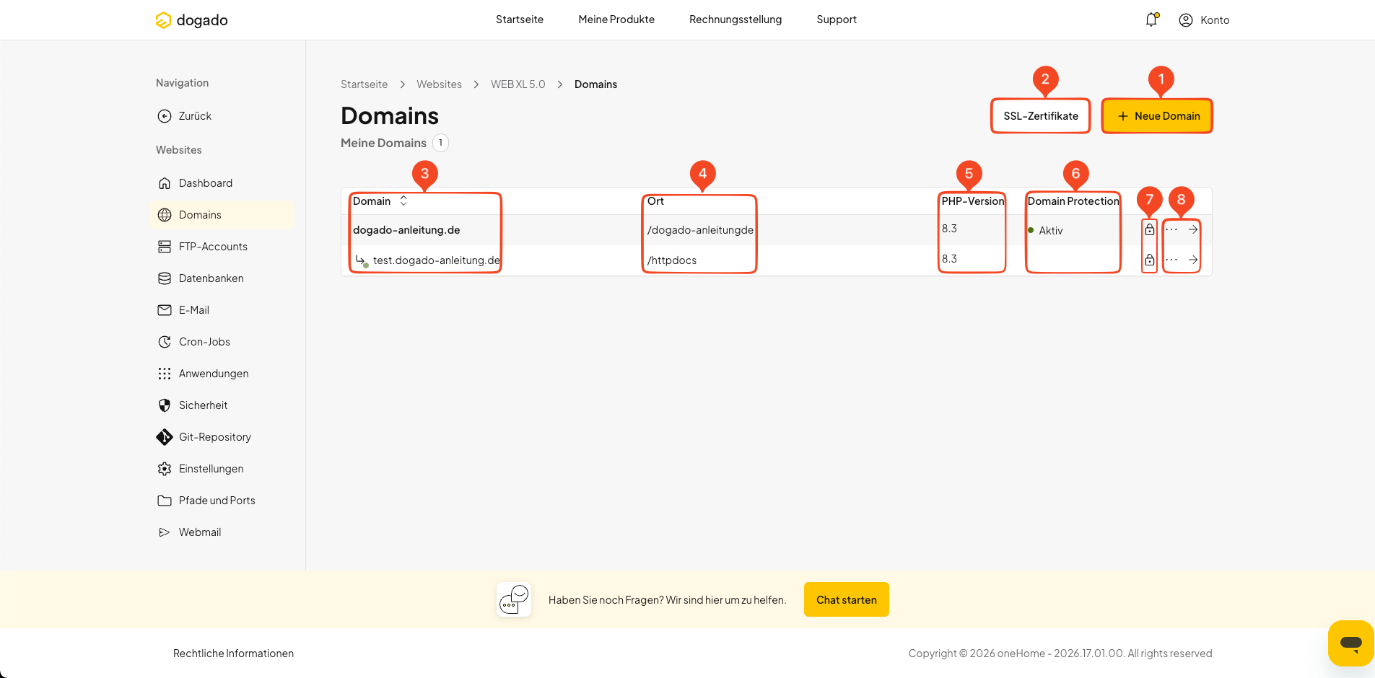The image size is (1375, 678).
Task: Click the dogado-anleitung.de domain name
Action: (406, 230)
